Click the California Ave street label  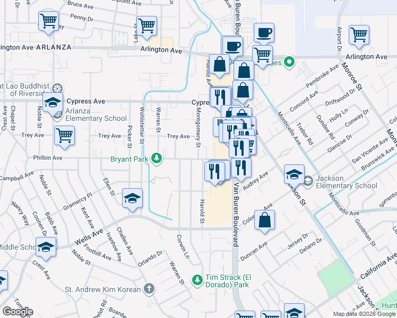click(379, 266)
